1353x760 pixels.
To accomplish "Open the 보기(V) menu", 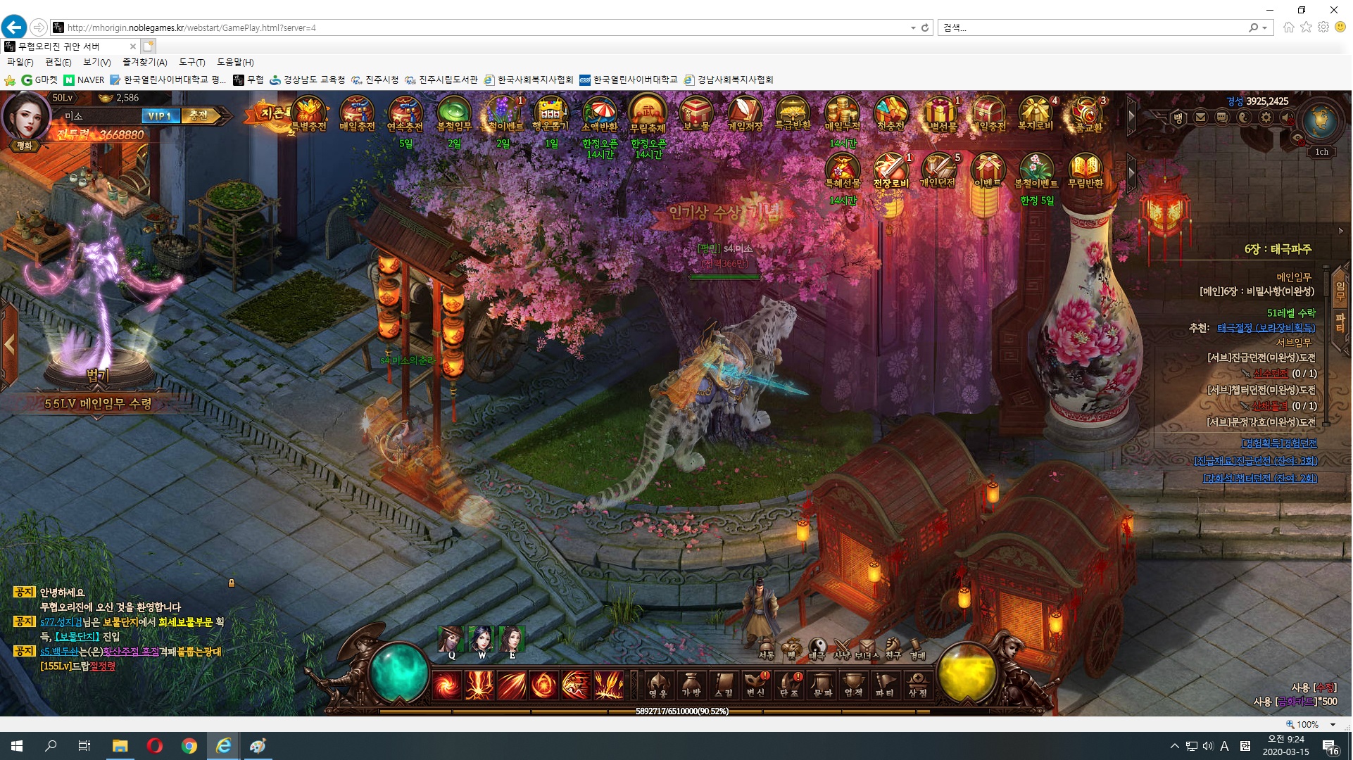I will click(97, 62).
